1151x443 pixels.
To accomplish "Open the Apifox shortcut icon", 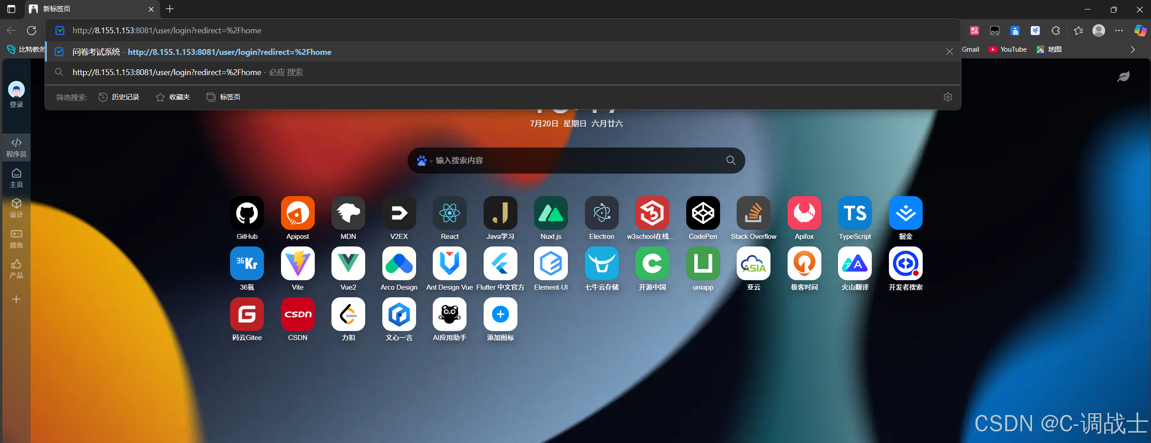I will (x=804, y=213).
